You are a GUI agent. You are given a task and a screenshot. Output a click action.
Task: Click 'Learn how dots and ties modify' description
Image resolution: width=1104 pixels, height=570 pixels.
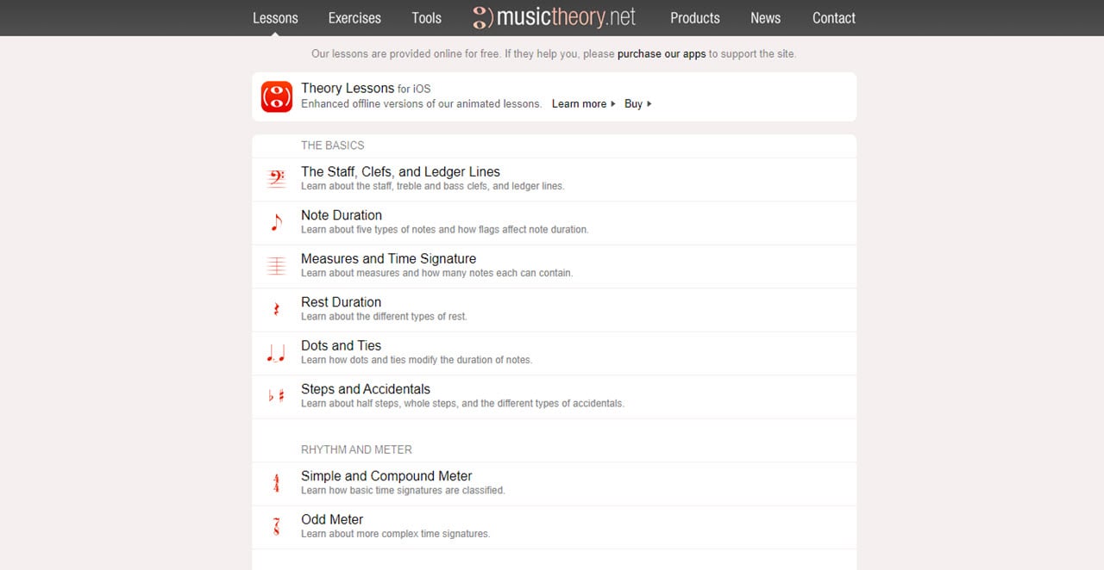(417, 360)
